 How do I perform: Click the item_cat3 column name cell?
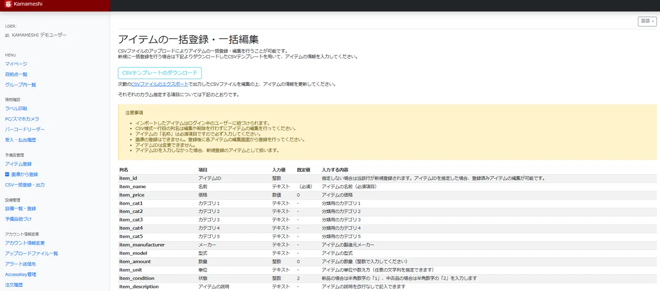click(131, 220)
